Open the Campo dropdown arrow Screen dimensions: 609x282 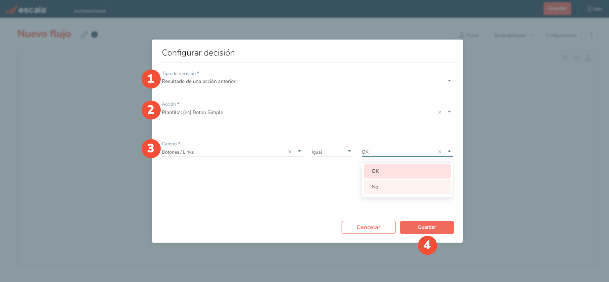[x=299, y=151]
